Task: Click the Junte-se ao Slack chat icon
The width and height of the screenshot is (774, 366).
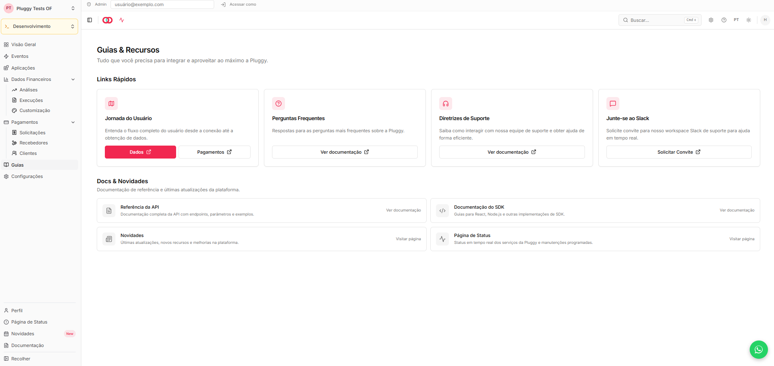Action: point(613,104)
